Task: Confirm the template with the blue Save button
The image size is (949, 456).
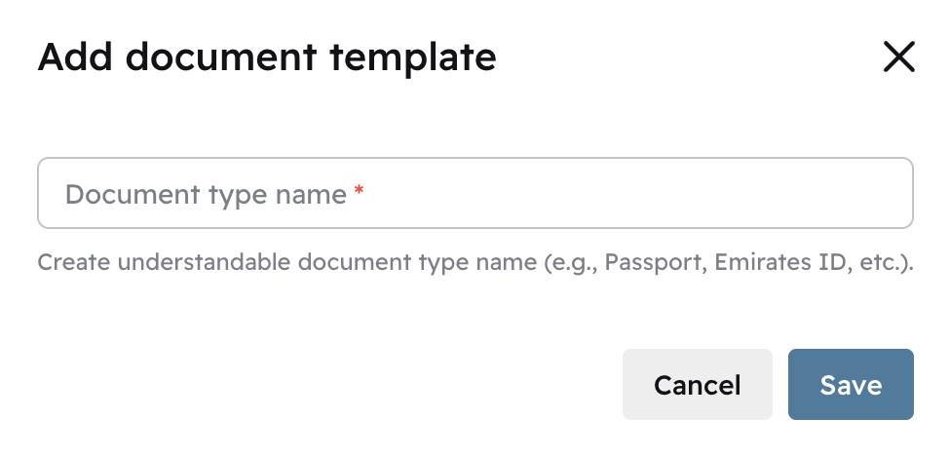Action: (850, 385)
